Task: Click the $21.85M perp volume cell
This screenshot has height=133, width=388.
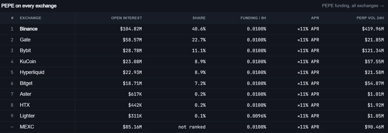Action: pyautogui.click(x=374, y=40)
